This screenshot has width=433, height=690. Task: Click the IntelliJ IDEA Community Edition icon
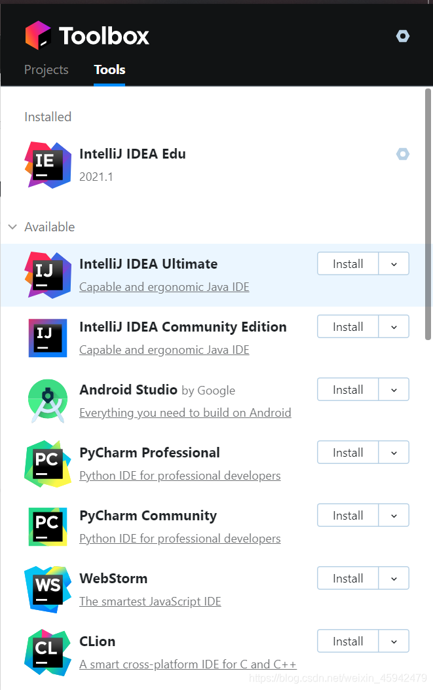pos(48,338)
